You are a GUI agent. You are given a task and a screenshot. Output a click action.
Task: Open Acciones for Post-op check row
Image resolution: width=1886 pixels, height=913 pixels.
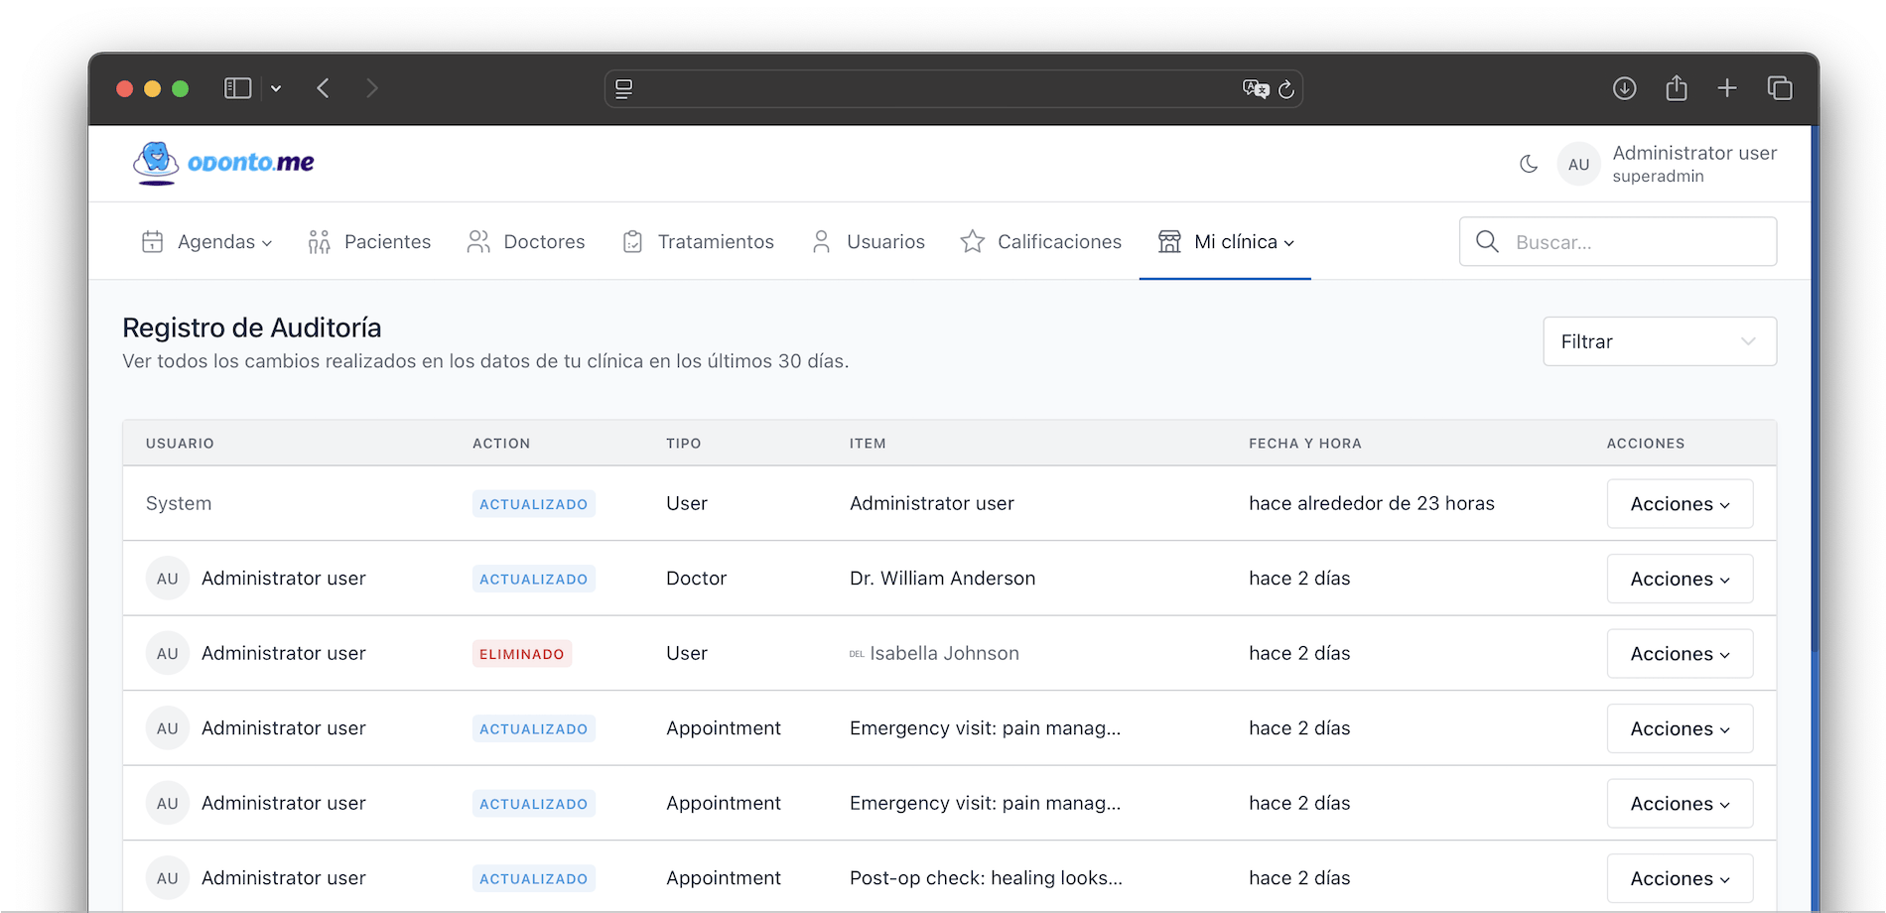tap(1680, 878)
